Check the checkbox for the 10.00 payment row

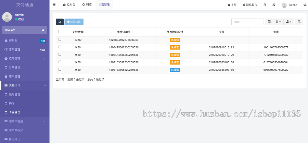pos(60,39)
